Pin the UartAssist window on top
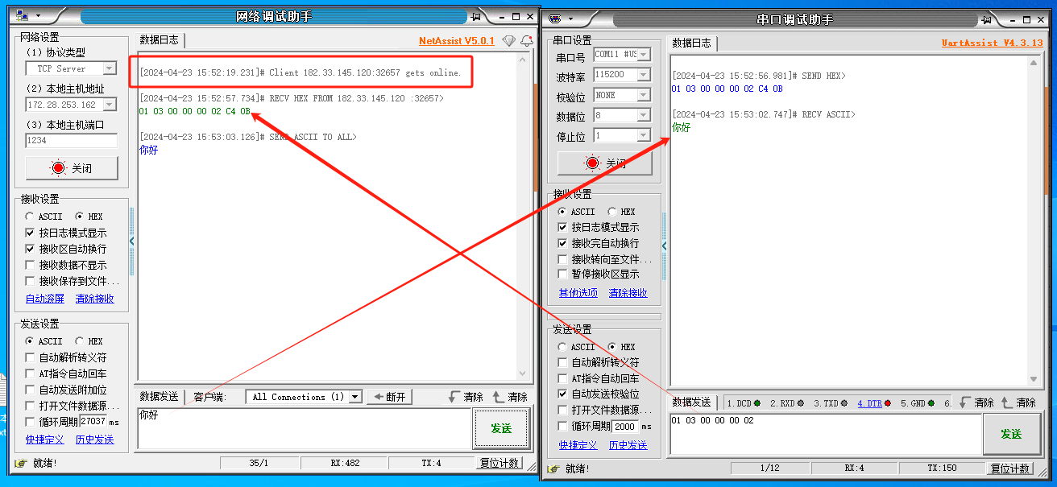The width and height of the screenshot is (1057, 487). pyautogui.click(x=985, y=19)
